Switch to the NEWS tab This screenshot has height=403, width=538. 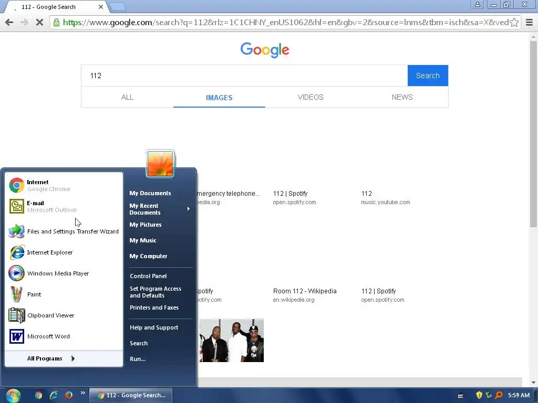tap(402, 97)
